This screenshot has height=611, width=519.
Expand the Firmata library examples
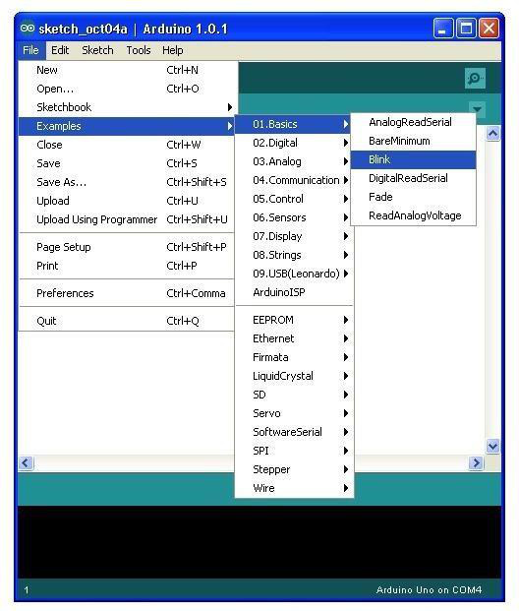point(294,358)
